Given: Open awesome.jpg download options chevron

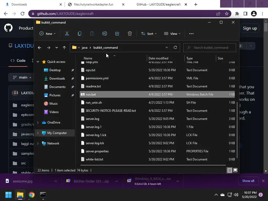Looking at the screenshot, I should tap(56, 181).
